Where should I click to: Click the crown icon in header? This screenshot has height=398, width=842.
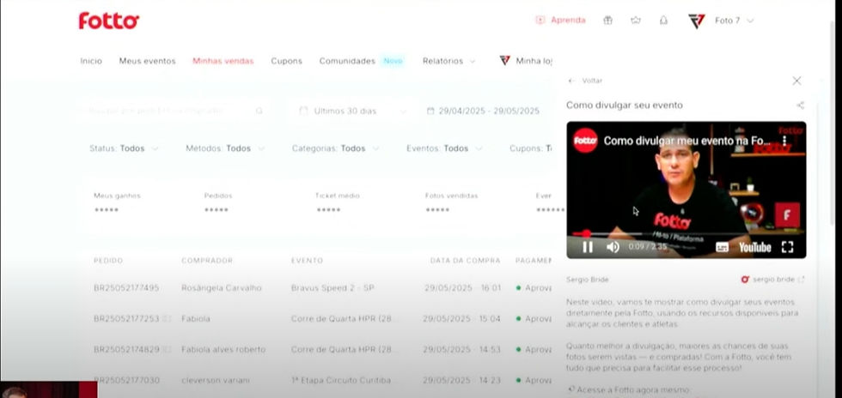click(636, 21)
